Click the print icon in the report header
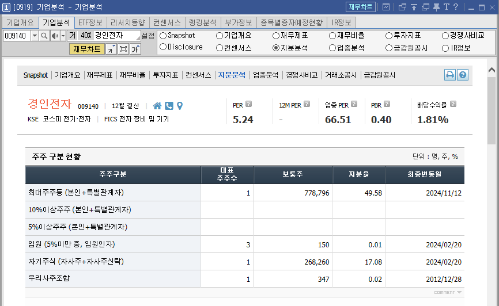 pyautogui.click(x=449, y=75)
